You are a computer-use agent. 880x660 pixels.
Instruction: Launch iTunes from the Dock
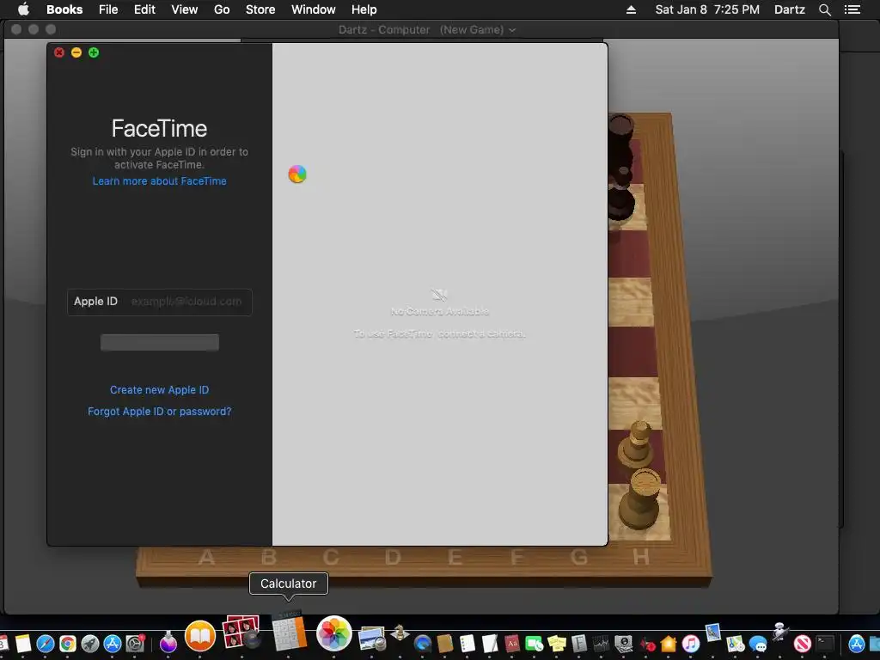coord(691,643)
